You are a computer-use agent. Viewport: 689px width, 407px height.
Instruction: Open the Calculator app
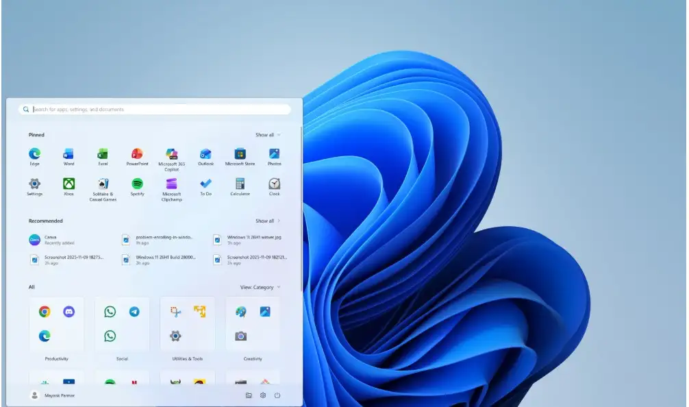click(x=240, y=184)
